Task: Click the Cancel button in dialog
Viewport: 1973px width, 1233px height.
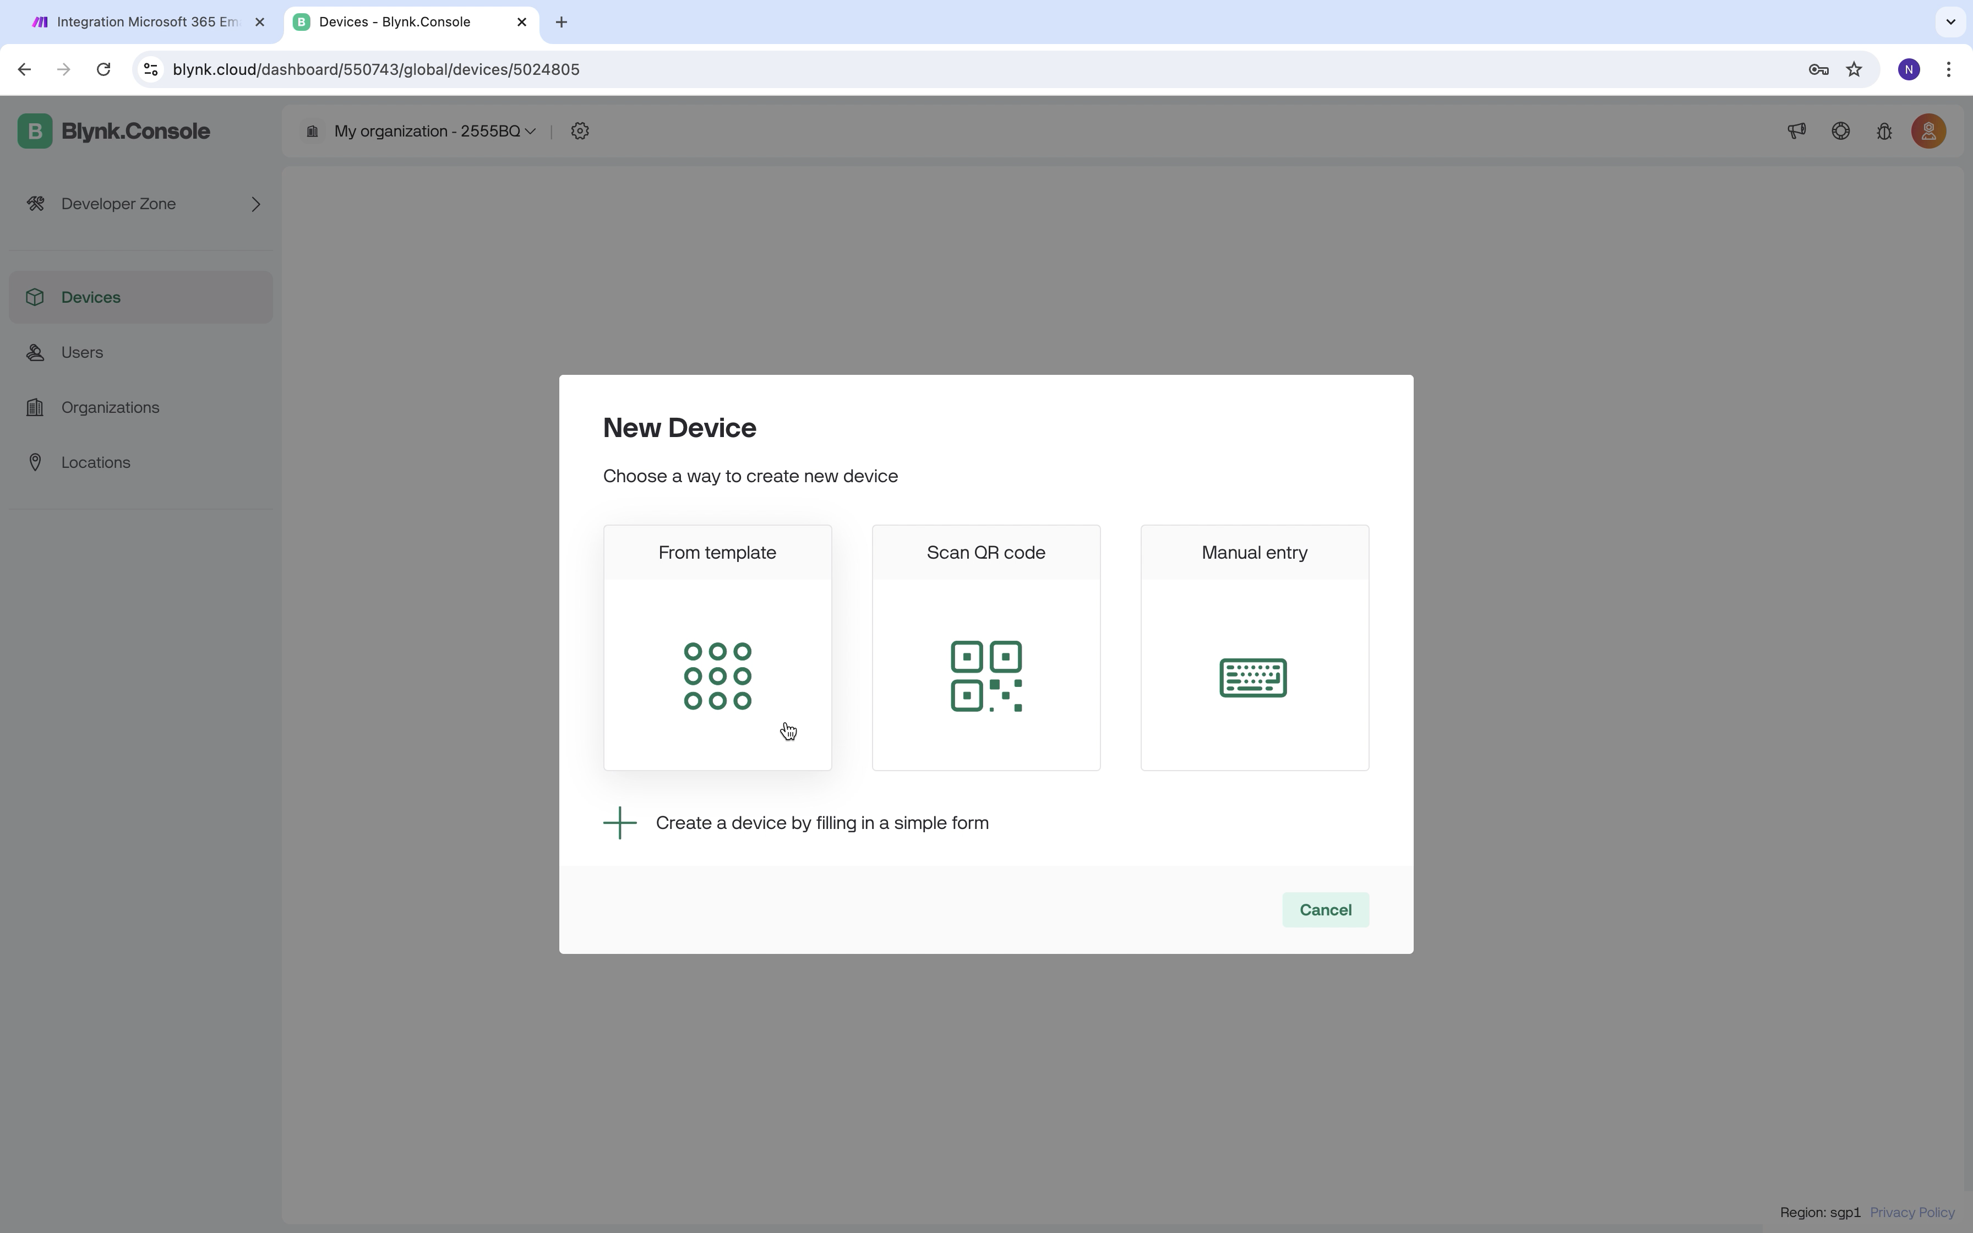Action: [1325, 909]
